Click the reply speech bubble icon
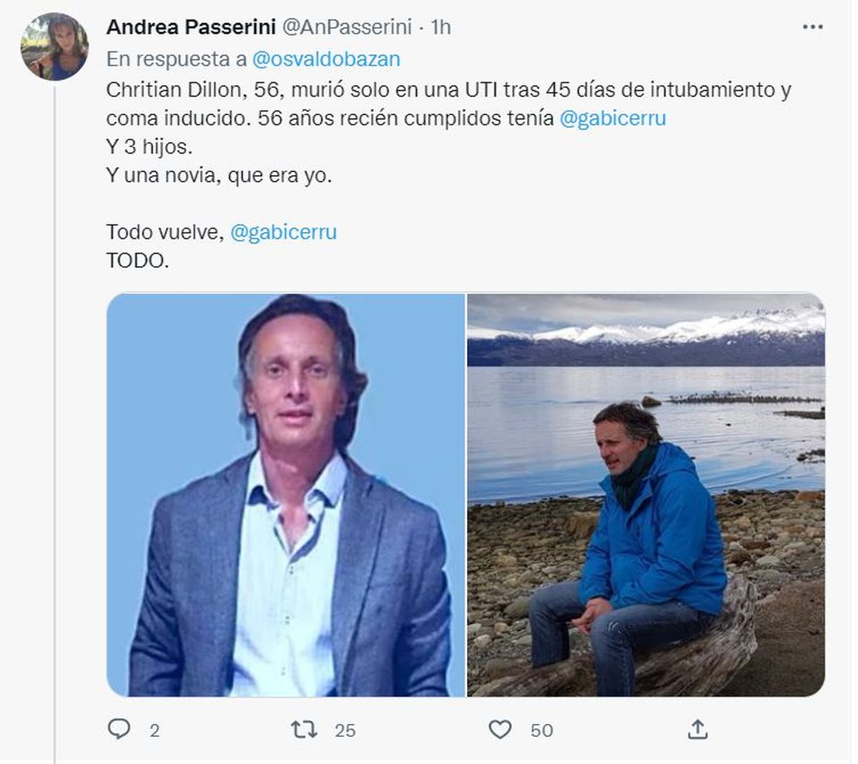Screen dimensions: 858x764 [x=119, y=729]
